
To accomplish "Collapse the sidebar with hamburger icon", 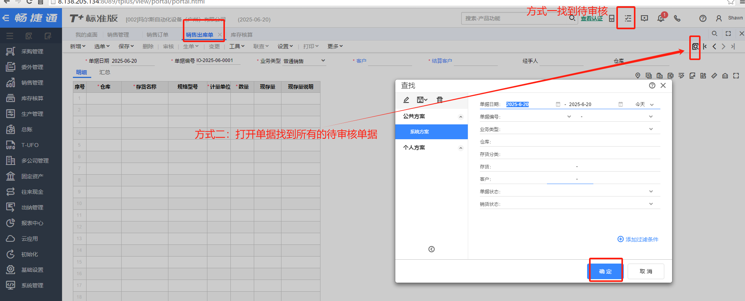I will click(x=10, y=36).
